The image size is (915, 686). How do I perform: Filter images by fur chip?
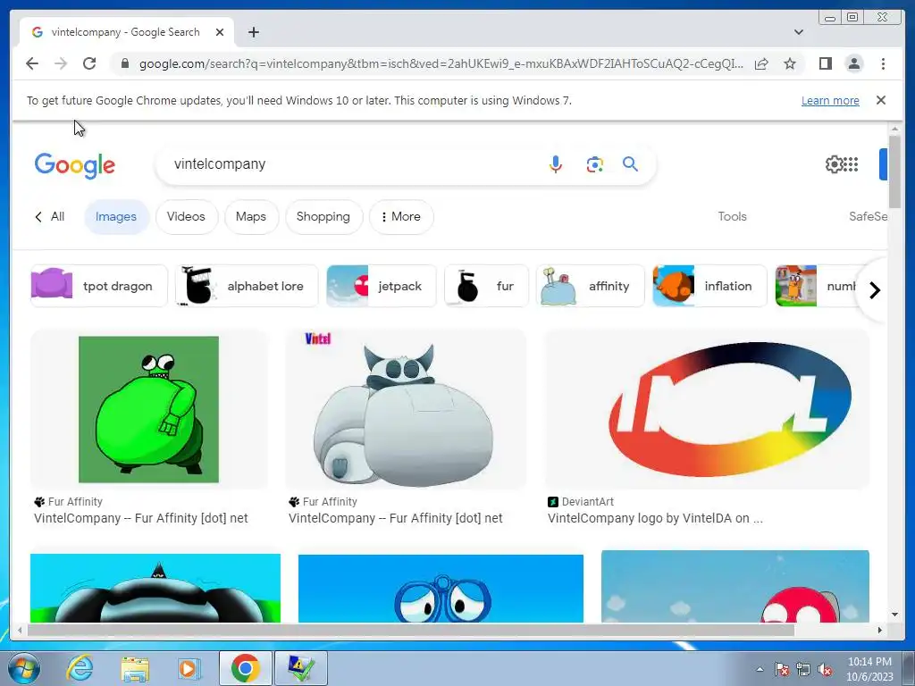coord(486,286)
